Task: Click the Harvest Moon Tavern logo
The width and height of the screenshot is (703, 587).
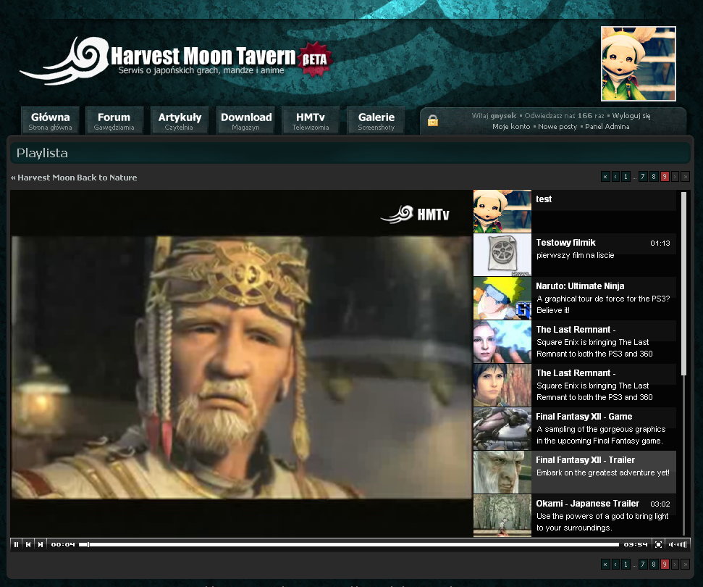Action: pyautogui.click(x=174, y=61)
